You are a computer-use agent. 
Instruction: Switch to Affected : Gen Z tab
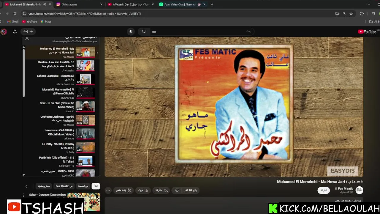[x=131, y=4]
